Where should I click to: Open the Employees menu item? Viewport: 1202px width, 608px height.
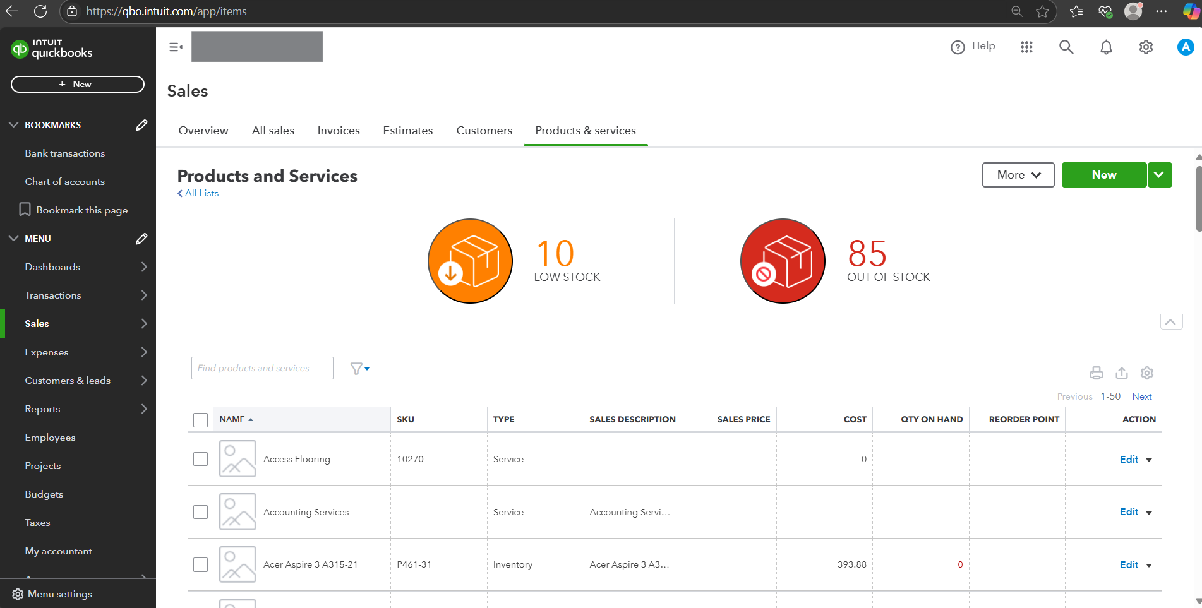pos(50,438)
